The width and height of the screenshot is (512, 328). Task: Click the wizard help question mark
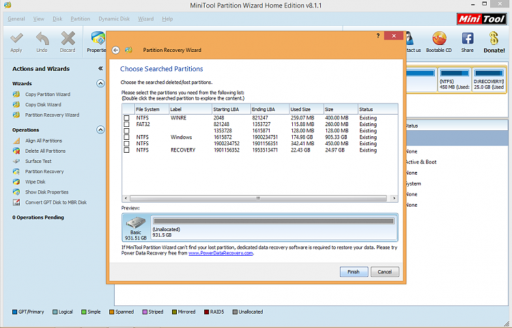[378, 35]
